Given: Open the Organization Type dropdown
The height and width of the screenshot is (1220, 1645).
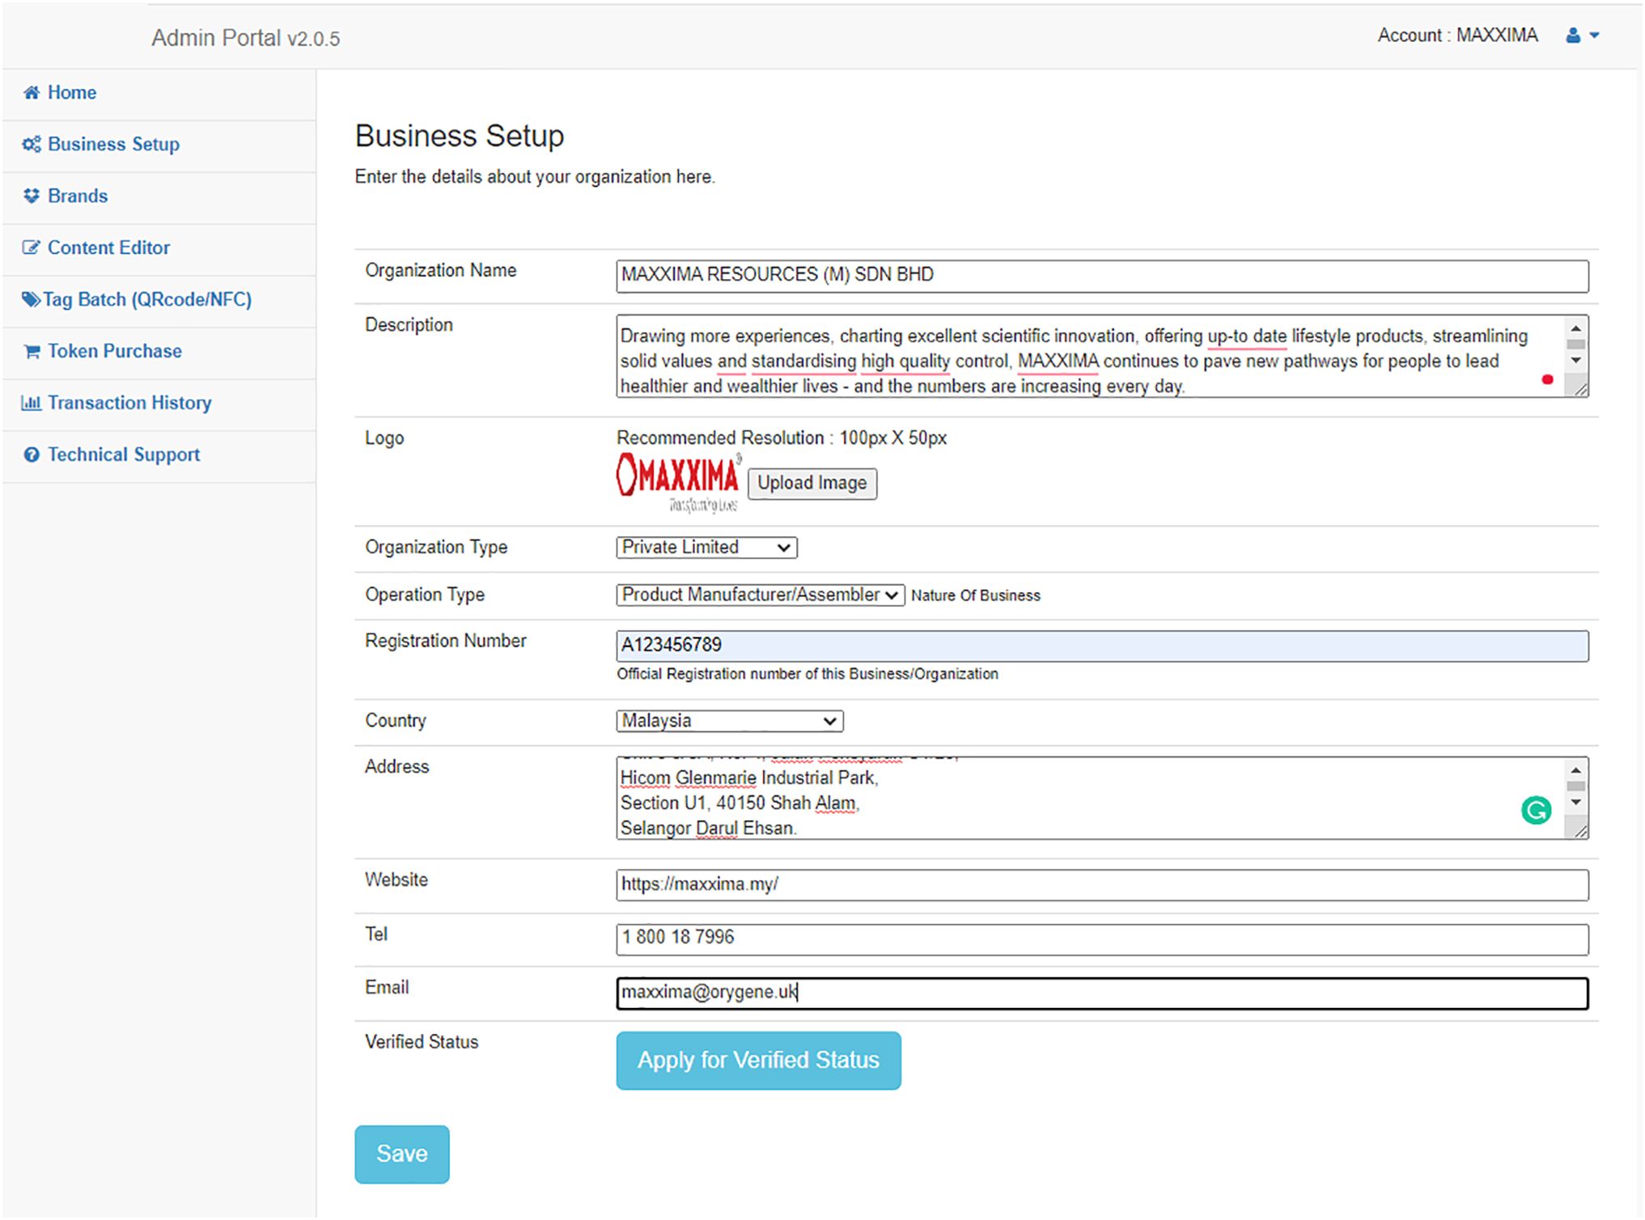Looking at the screenshot, I should [x=706, y=548].
